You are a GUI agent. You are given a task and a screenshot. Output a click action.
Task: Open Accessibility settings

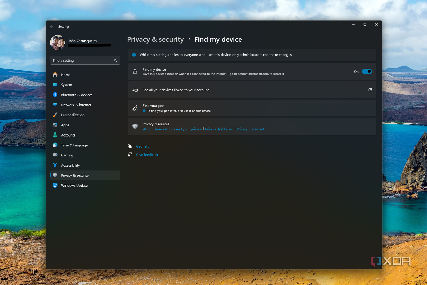point(85,165)
